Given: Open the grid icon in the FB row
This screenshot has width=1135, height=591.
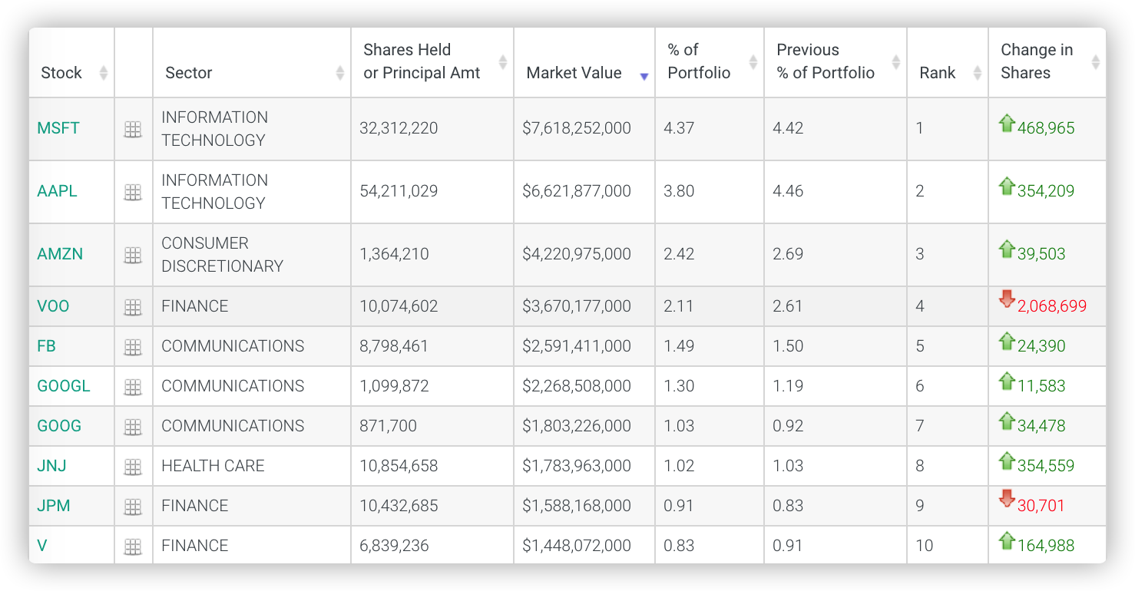Looking at the screenshot, I should [x=133, y=348].
